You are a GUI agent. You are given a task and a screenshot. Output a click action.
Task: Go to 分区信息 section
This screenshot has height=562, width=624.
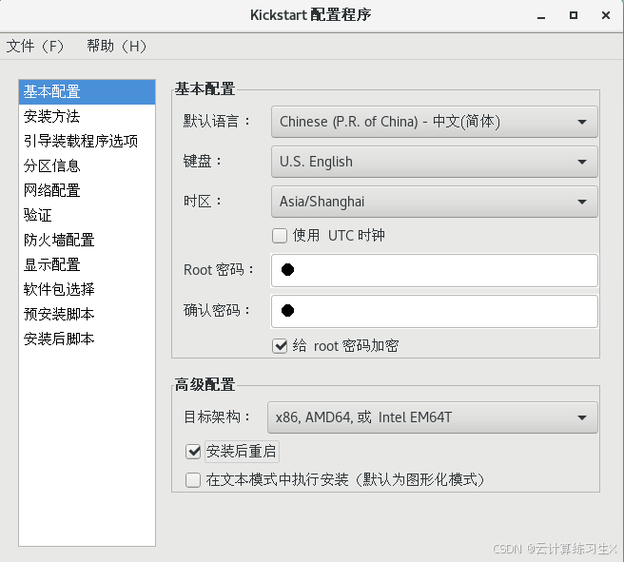[87, 165]
